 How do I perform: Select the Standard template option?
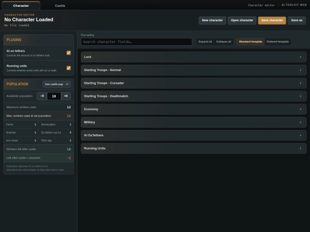[250, 42]
